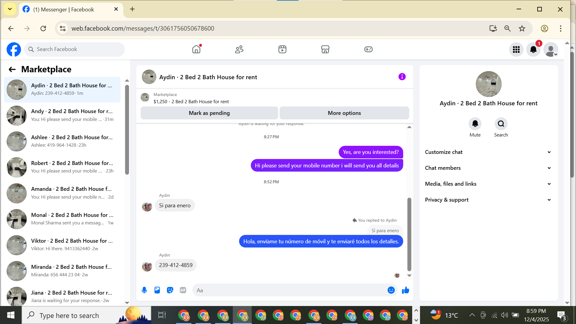The image size is (576, 324).
Task: Open Facebook notifications bell
Action: pos(533,49)
